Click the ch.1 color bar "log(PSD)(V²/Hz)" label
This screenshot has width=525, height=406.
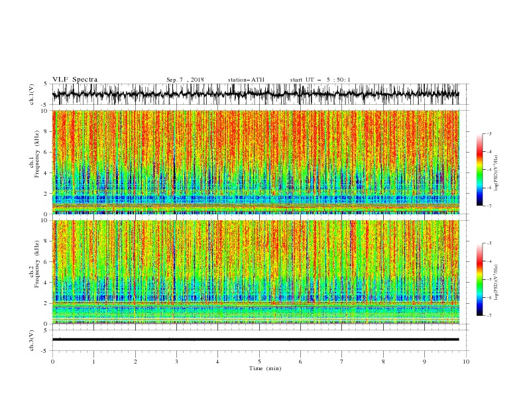tap(496, 173)
